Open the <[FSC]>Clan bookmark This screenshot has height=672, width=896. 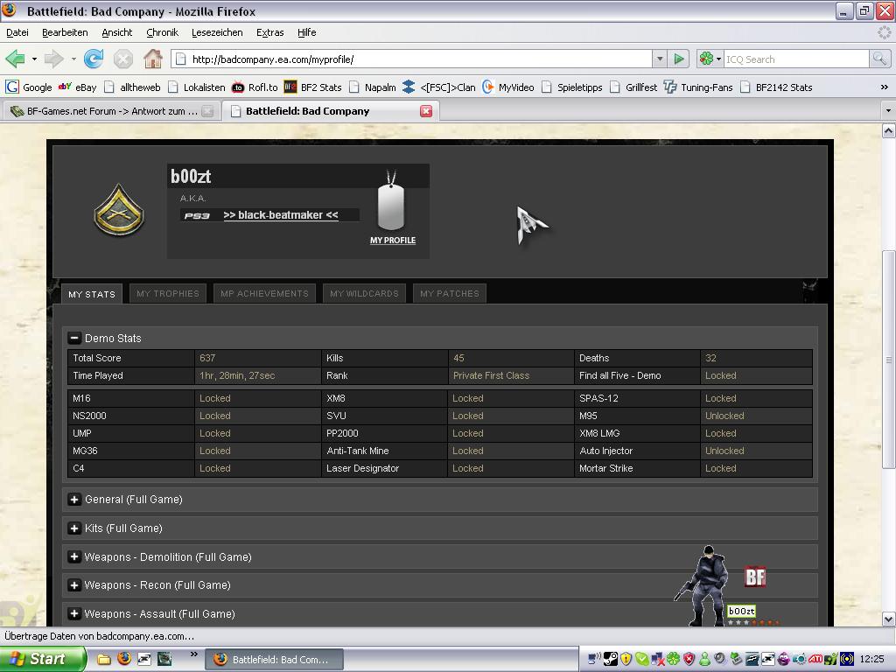click(439, 87)
